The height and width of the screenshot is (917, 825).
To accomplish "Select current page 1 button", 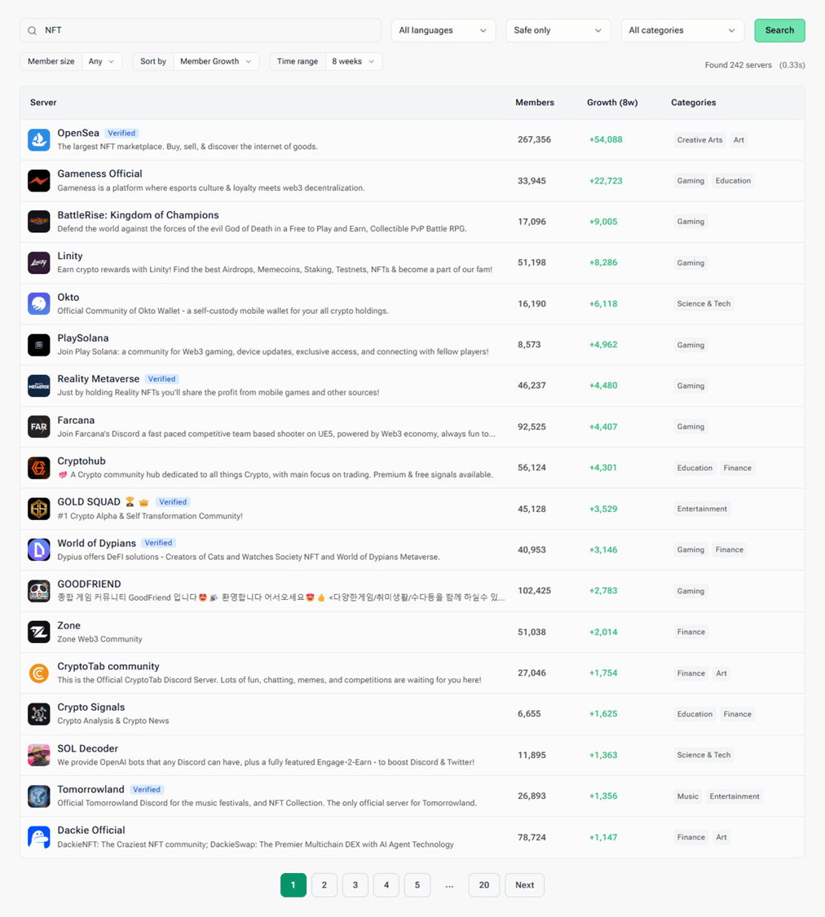I will [293, 885].
